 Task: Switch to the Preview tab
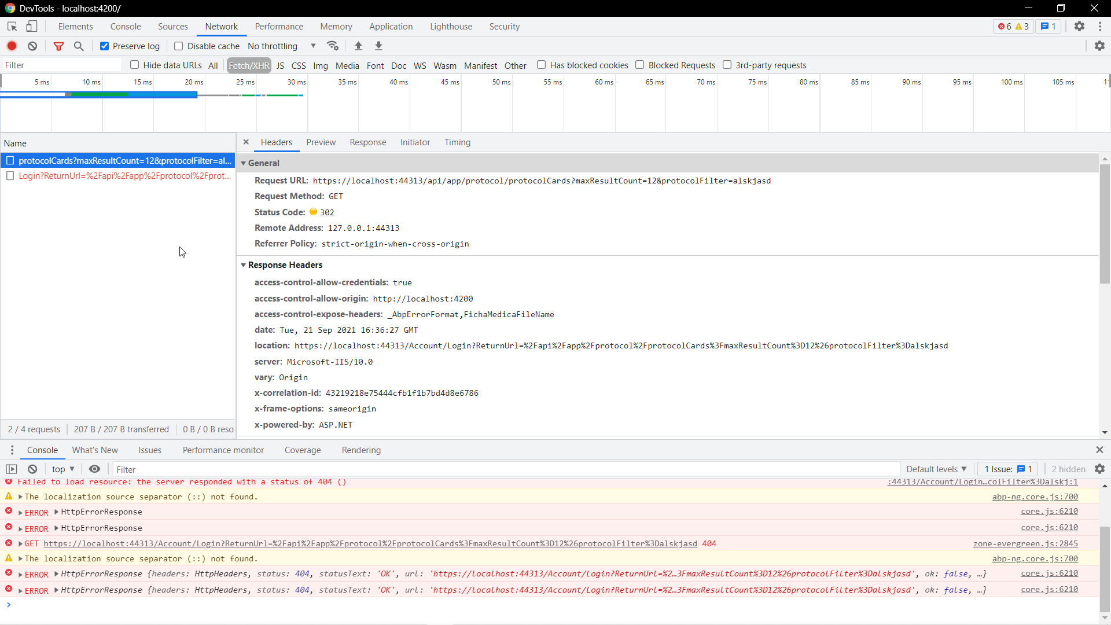point(321,142)
